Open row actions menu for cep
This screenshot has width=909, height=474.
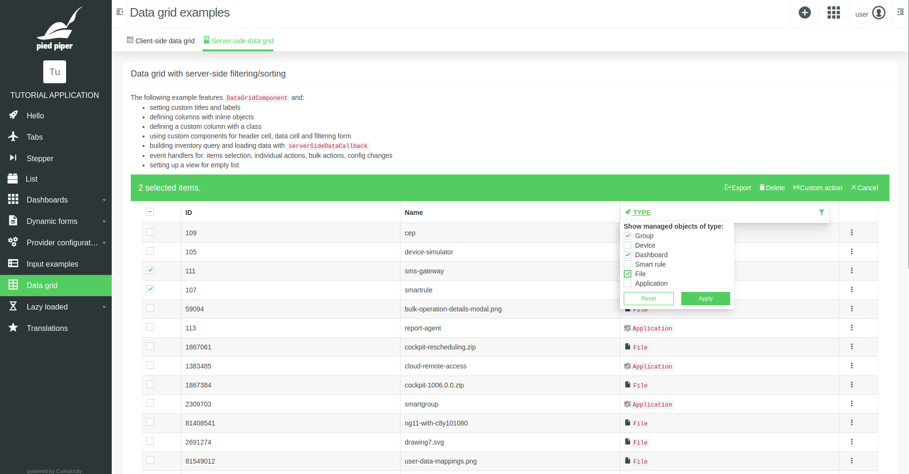click(x=851, y=232)
